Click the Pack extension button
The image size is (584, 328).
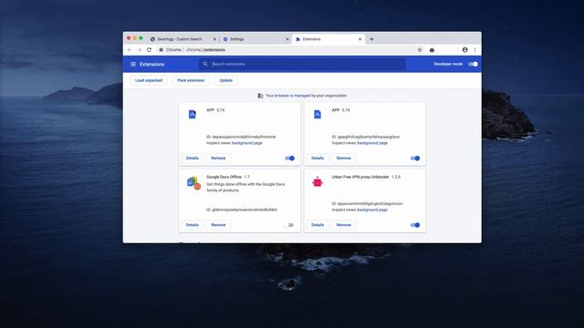[x=191, y=80]
